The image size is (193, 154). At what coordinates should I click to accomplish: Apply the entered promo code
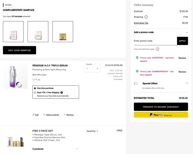coord(182,41)
